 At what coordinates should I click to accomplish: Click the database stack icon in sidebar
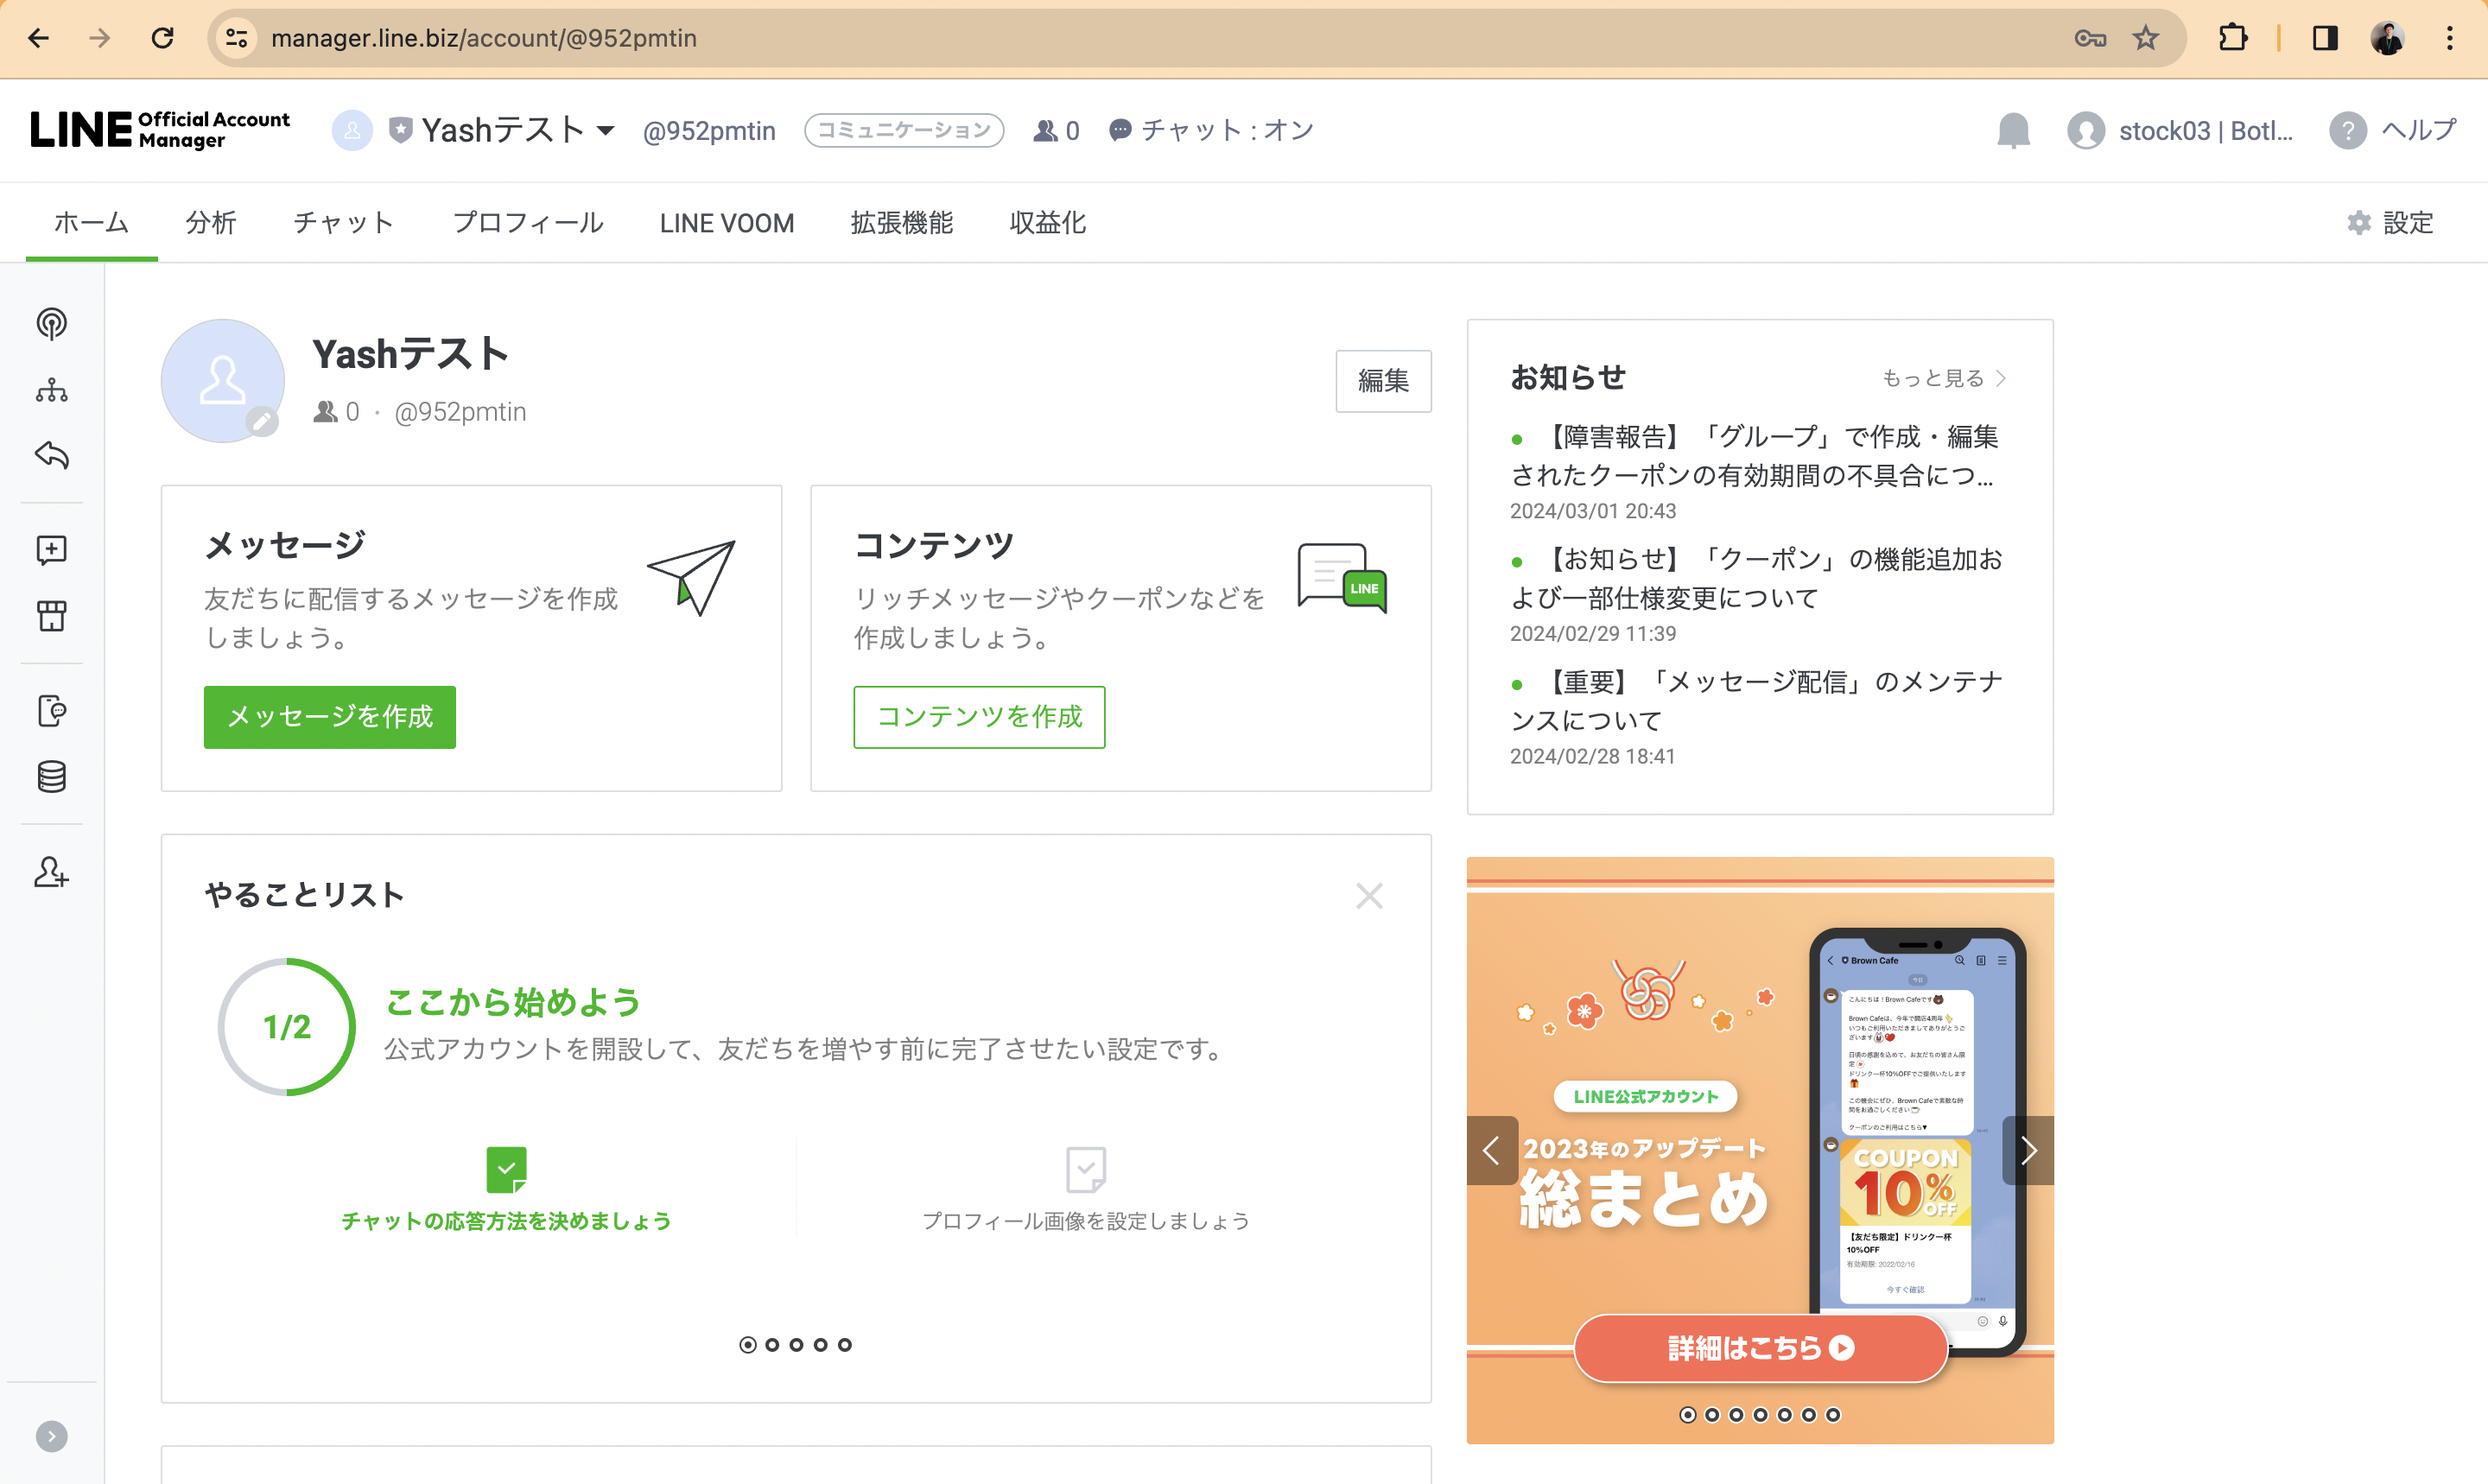(51, 777)
